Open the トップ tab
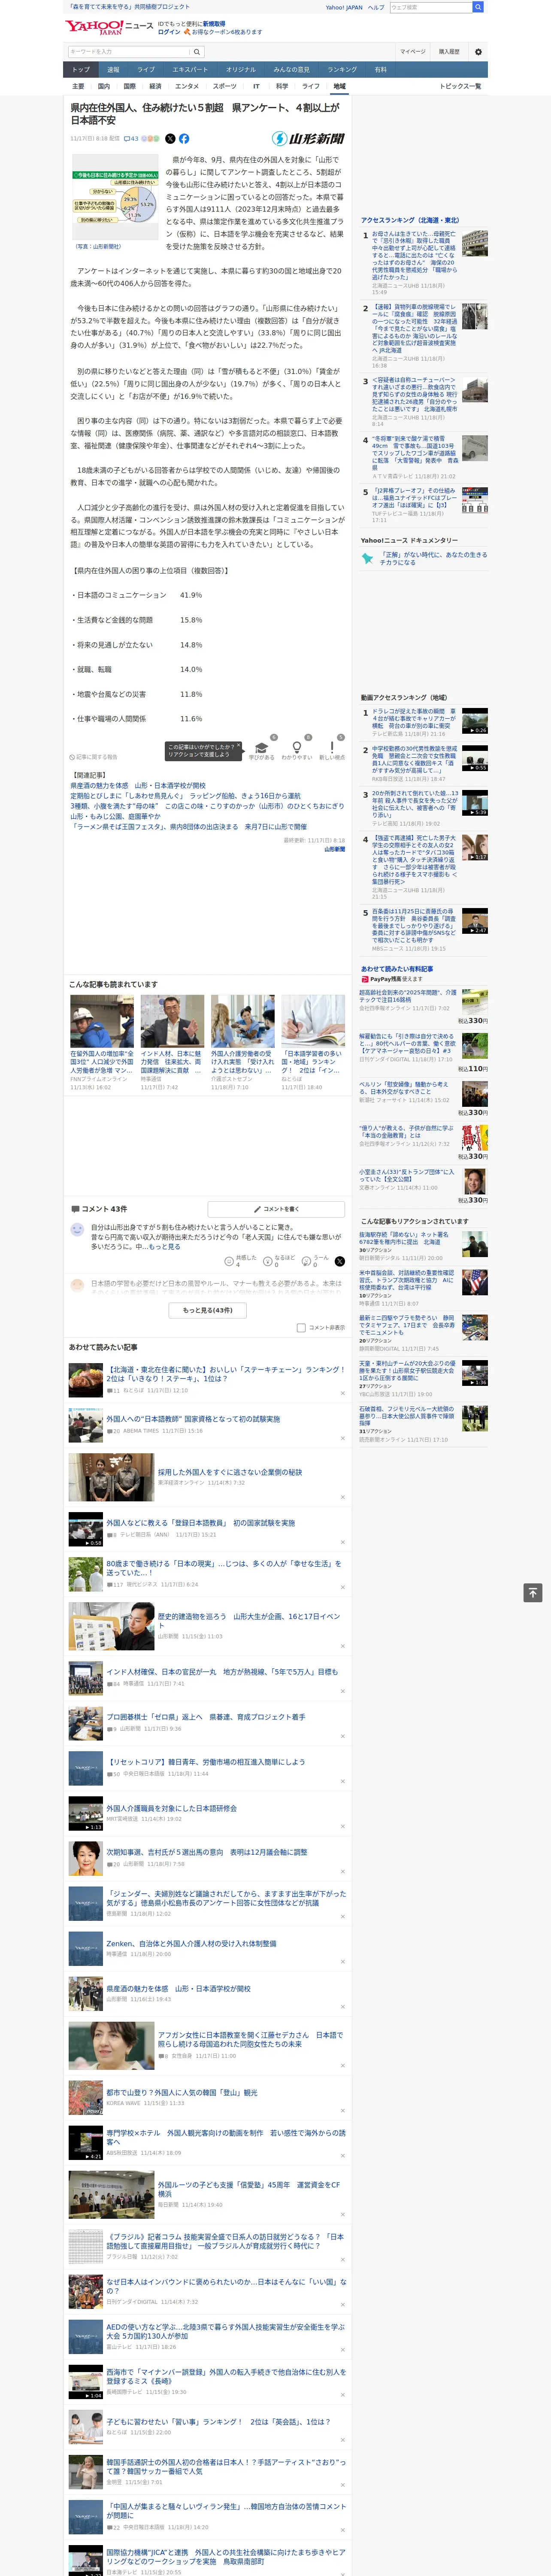The image size is (551, 2576). coord(81,70)
